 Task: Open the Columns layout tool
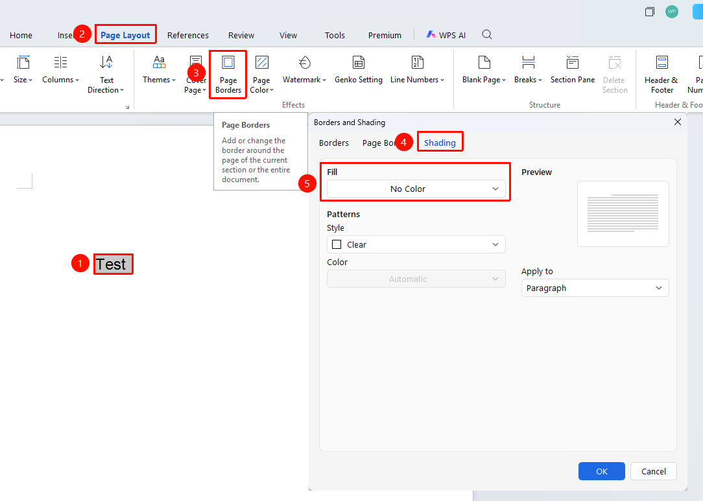[60, 69]
